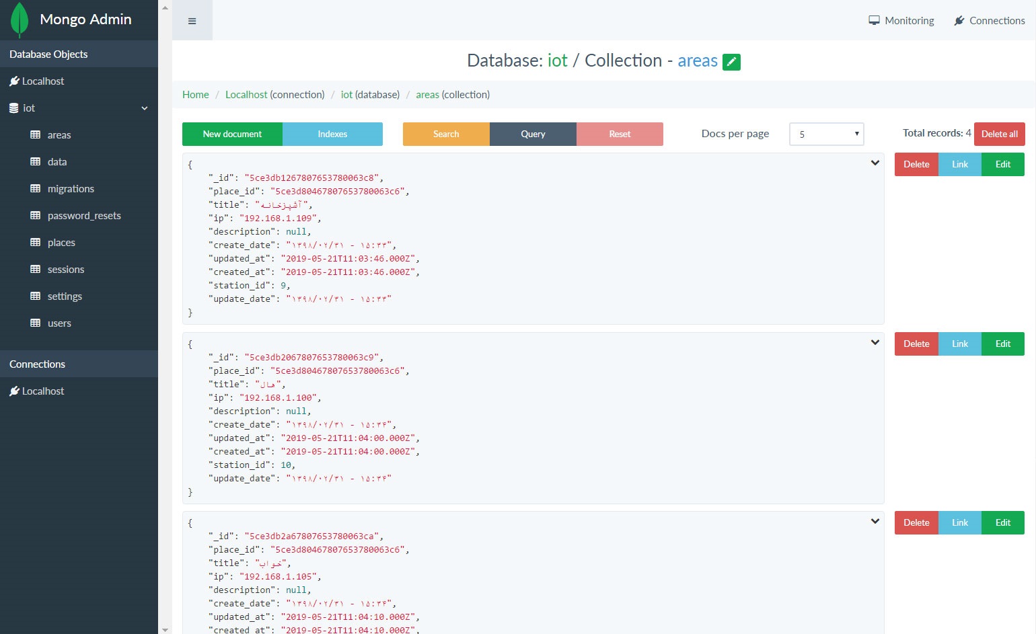Go to Home breadcrumb

coord(196,95)
